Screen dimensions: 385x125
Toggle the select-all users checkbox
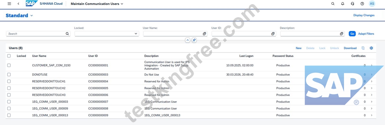[x=9, y=56]
